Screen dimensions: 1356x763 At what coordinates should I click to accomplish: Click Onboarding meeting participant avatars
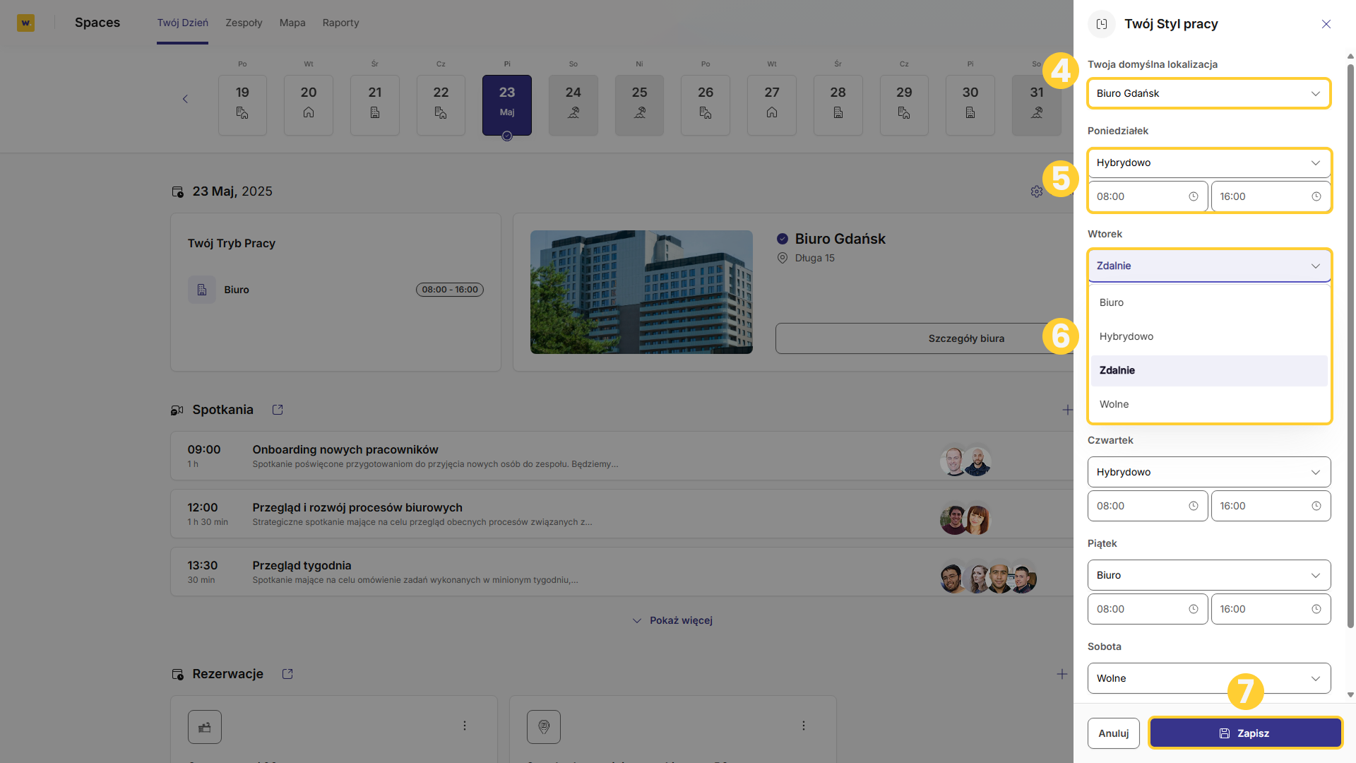click(965, 461)
